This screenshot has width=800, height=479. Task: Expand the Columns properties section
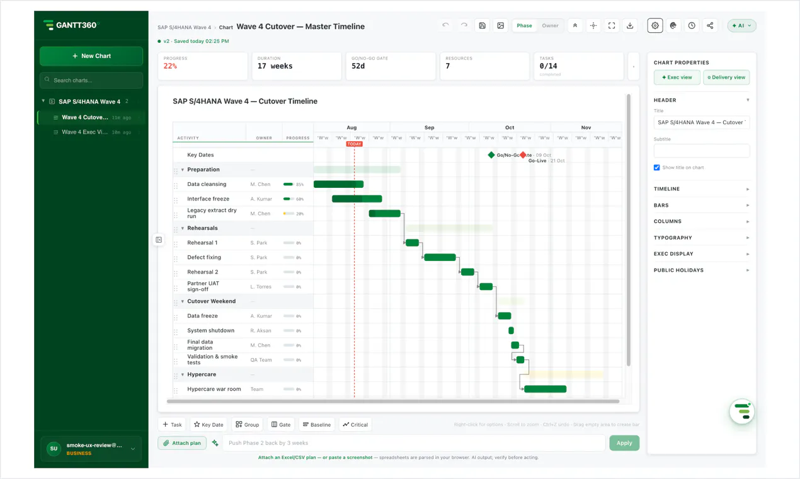point(702,221)
